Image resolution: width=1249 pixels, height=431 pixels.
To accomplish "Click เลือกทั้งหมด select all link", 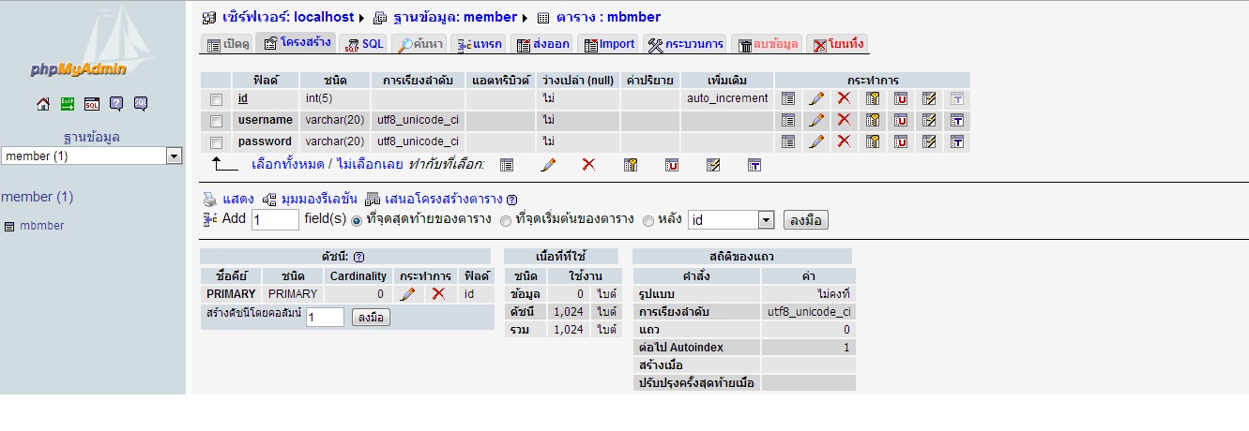I will point(289,165).
